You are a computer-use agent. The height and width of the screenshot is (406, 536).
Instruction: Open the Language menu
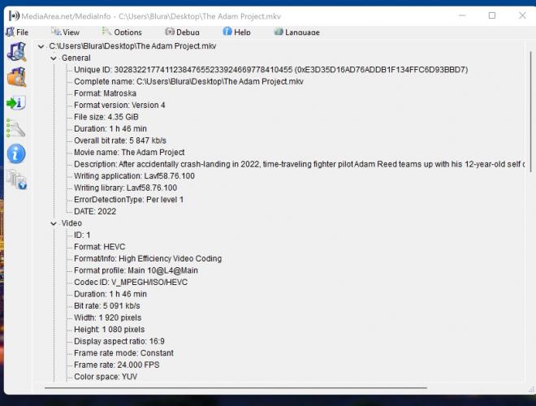point(296,32)
